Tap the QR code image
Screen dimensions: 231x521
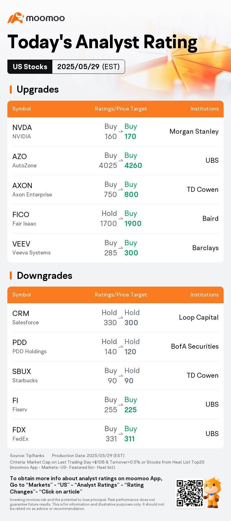[190, 493]
